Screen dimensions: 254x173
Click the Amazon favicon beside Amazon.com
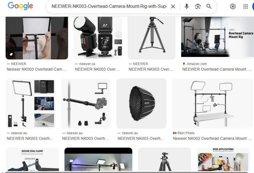184,64
